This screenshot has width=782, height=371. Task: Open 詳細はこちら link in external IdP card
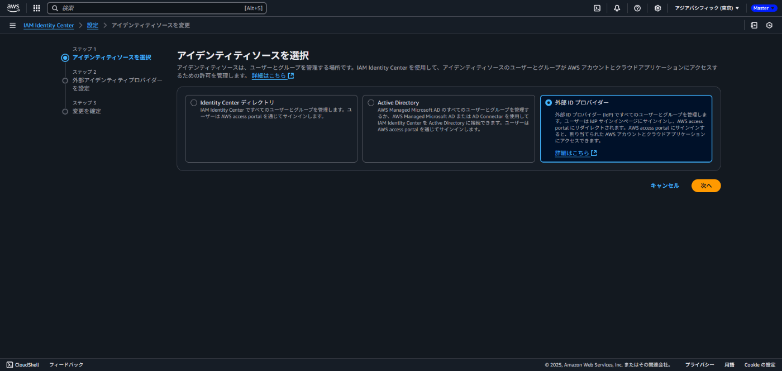573,153
